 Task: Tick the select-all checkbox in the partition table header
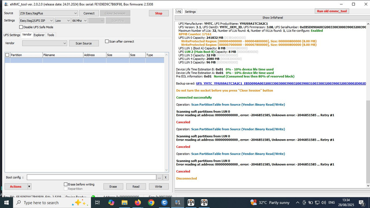click(7, 55)
